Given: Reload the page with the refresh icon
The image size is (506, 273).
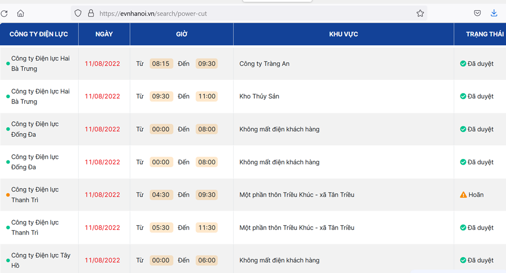Looking at the screenshot, I should click(x=4, y=13).
